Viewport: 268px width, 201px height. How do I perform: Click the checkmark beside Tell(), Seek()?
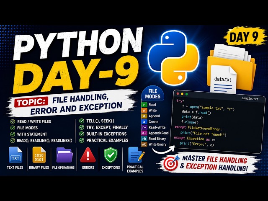[x=82, y=121]
